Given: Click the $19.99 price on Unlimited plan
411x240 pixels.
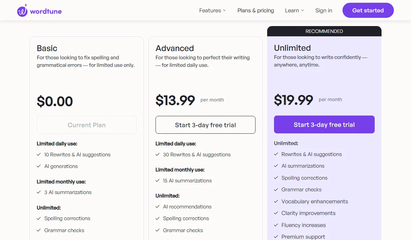Looking at the screenshot, I should [x=293, y=100].
